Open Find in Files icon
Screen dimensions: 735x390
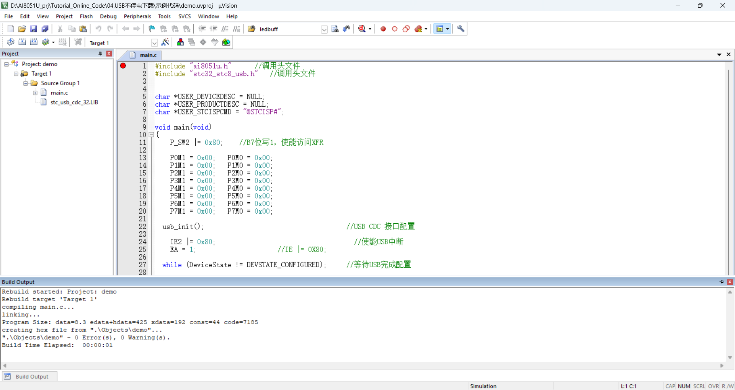tap(251, 29)
